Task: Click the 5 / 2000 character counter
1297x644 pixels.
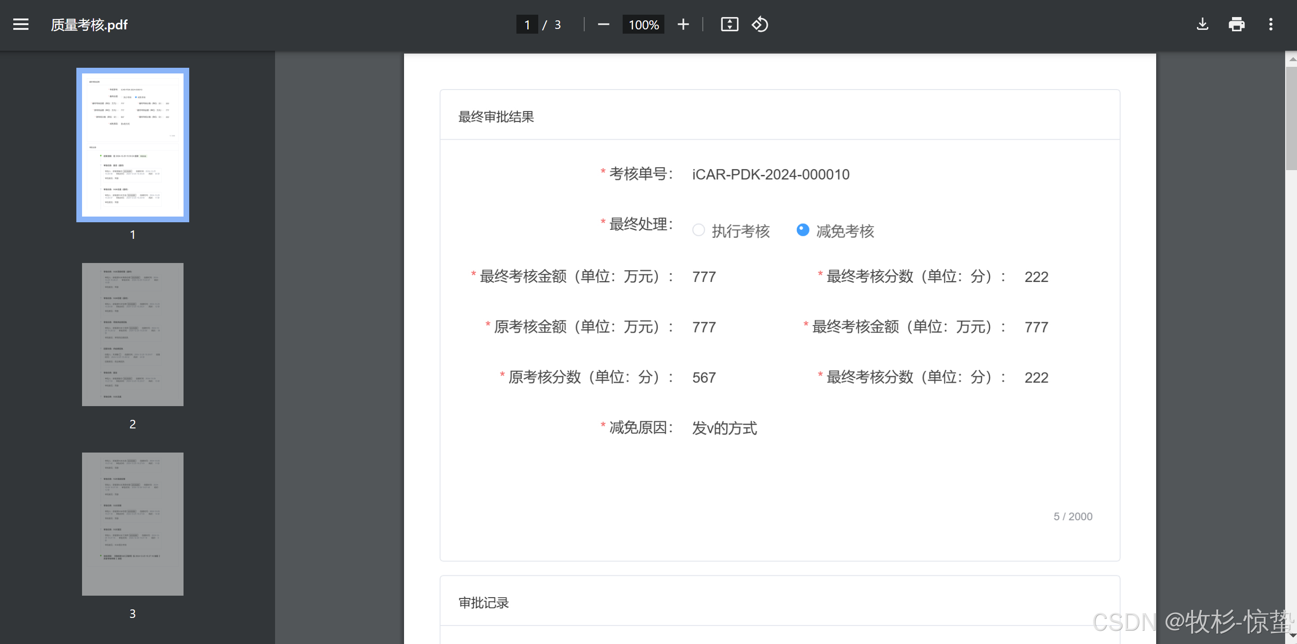Action: coord(1073,517)
